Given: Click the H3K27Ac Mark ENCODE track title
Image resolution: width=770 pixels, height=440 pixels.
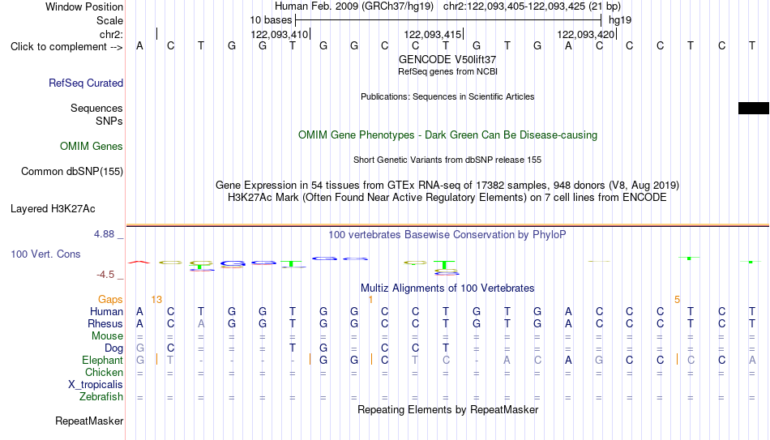Looking at the screenshot, I should pyautogui.click(x=447, y=198).
